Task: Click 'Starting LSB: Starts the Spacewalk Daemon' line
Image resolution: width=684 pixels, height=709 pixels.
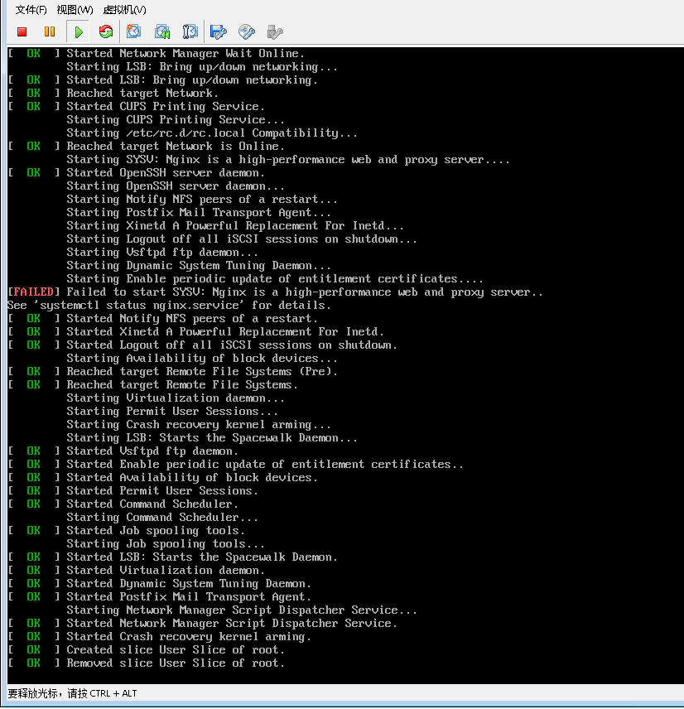Action: 212,437
